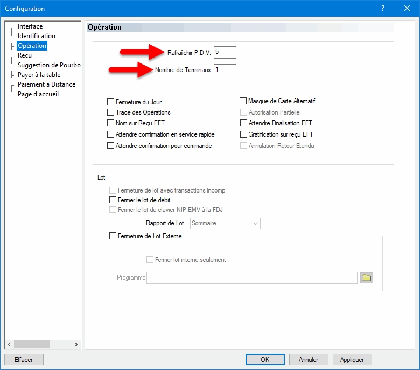This screenshot has width=420, height=370.
Task: Click the tree panel's right scroll arrow
Action: [x=76, y=345]
